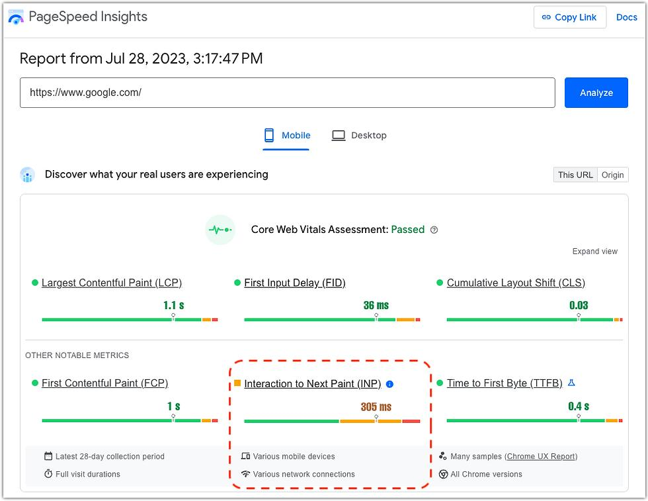Click the stopwatch icon for visit durations
This screenshot has height=501, width=648.
tap(48, 474)
